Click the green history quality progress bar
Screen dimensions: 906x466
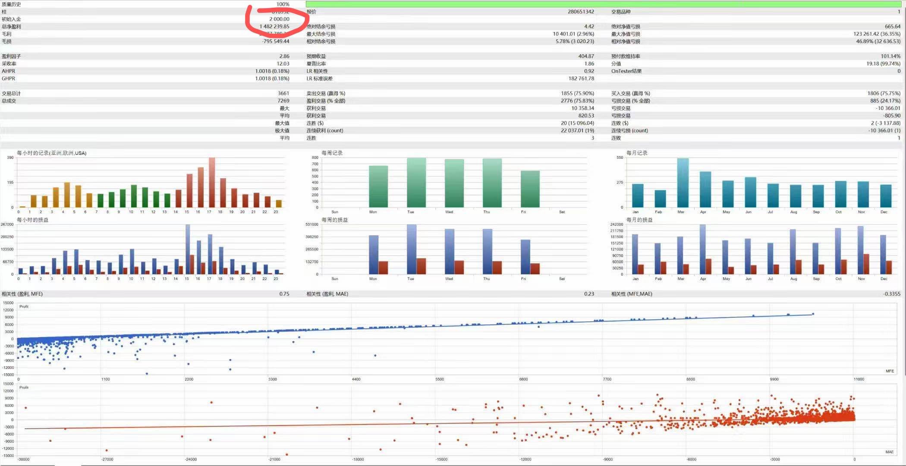[x=604, y=4]
